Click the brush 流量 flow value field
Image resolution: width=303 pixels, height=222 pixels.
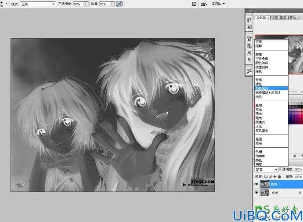click(105, 4)
